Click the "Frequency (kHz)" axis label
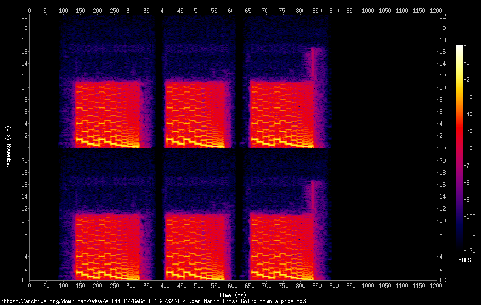 pyautogui.click(x=8, y=148)
